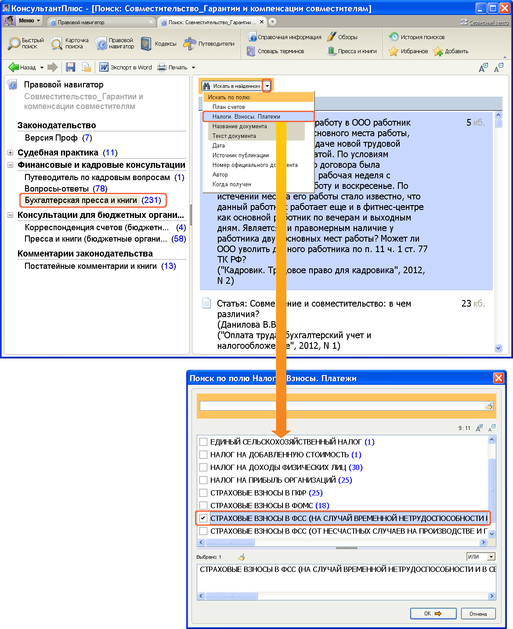Check ЕДИНЫЙ СЕЛЬСКОХОЗЯЙСТВЕННЫЙ НАЛОГ checkbox
513x629 pixels.
tap(203, 442)
